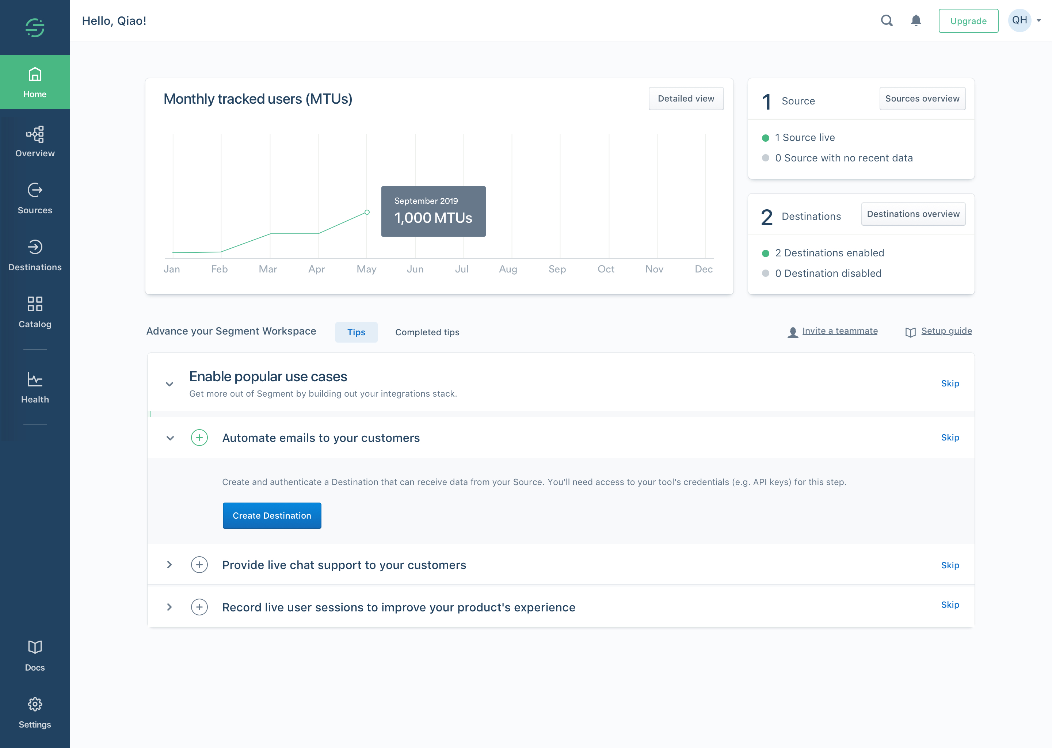Collapse Automate emails to your customers

(x=170, y=438)
